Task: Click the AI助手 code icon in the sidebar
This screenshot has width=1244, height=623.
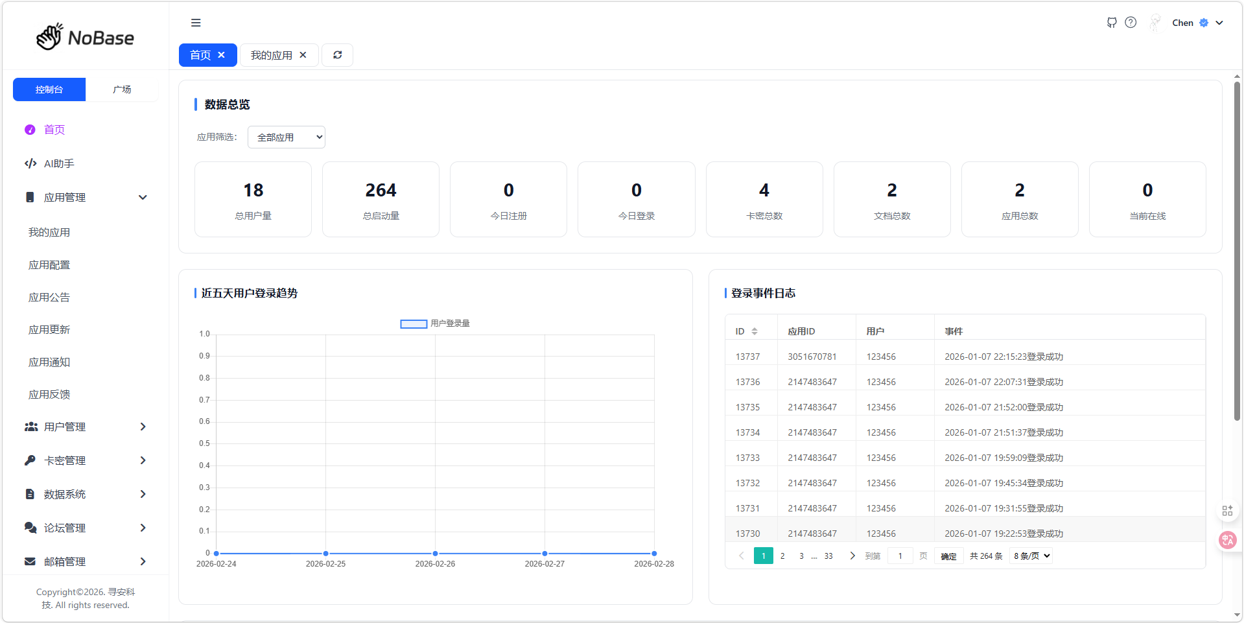Action: [x=30, y=163]
